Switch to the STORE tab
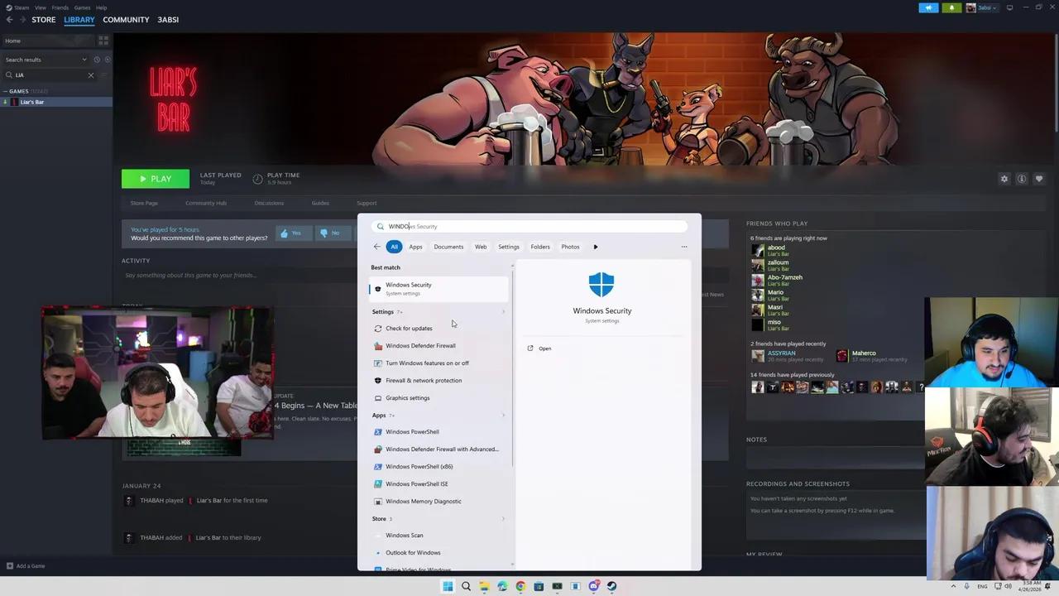The height and width of the screenshot is (596, 1059). [x=44, y=20]
